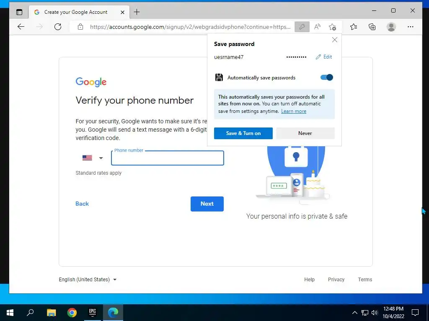Open volume control tray icon
Viewport: 429px width, 321px height.
[375, 313]
